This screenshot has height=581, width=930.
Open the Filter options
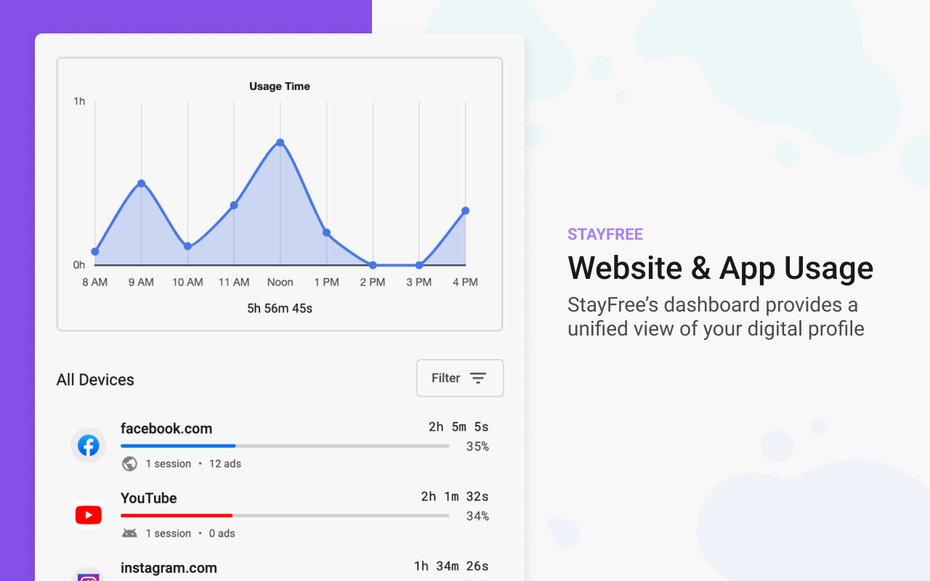[x=460, y=378]
